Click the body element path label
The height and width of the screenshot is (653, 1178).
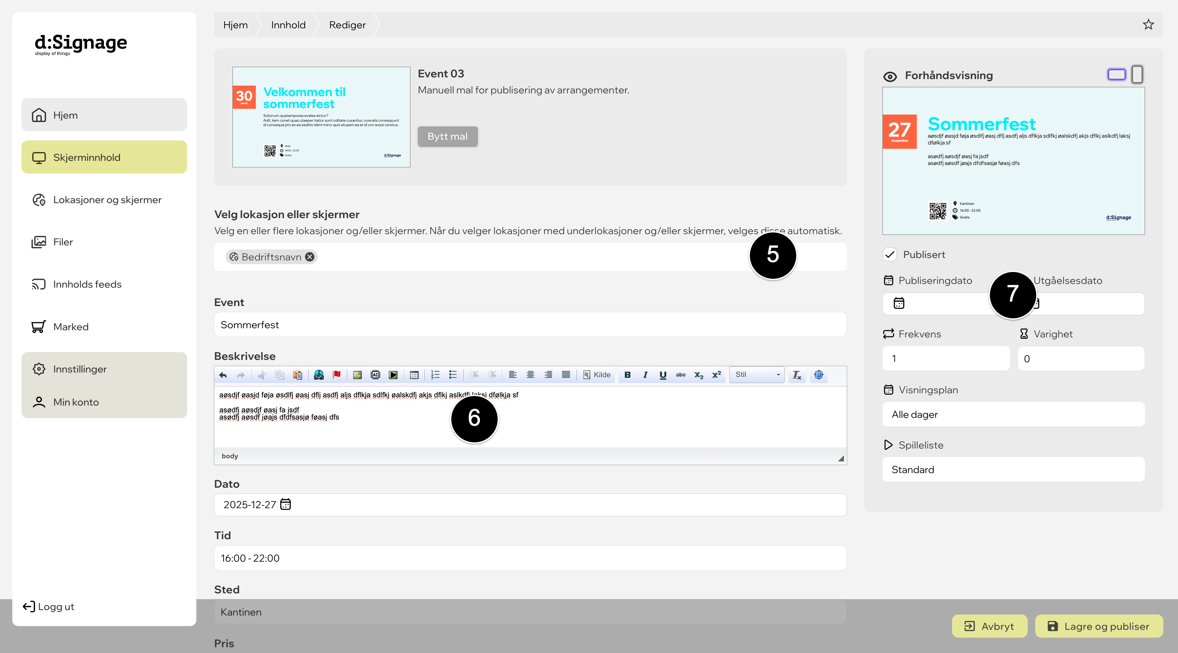point(229,456)
